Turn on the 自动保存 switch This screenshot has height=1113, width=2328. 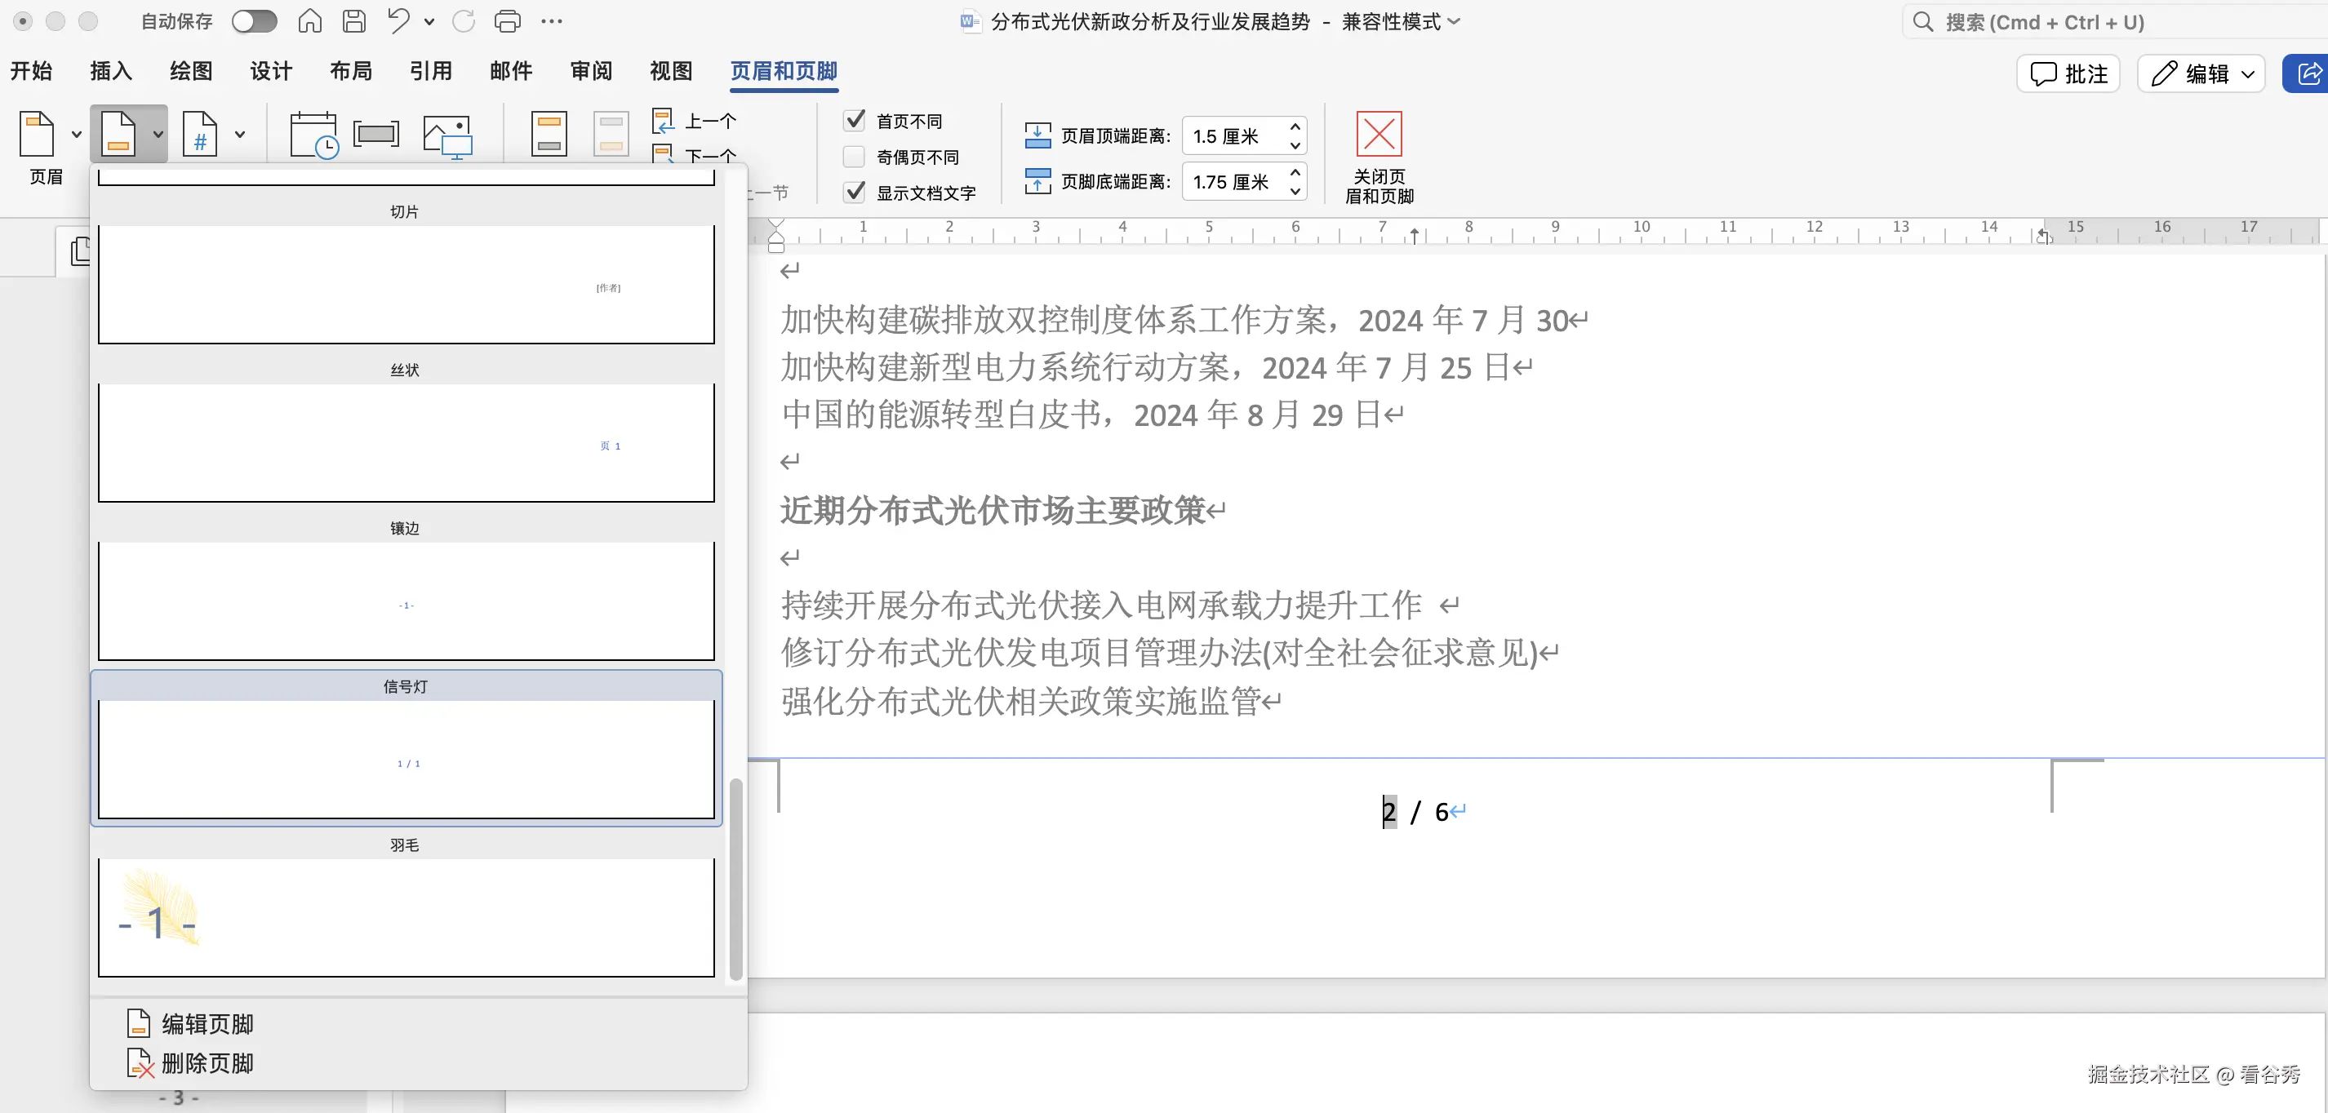tap(254, 20)
